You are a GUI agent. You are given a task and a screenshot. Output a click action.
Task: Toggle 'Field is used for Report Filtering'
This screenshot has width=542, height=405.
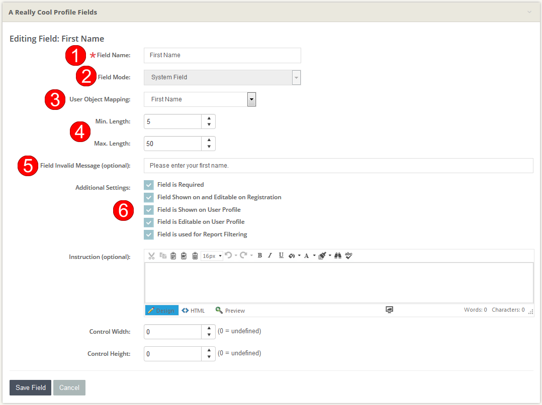(149, 234)
